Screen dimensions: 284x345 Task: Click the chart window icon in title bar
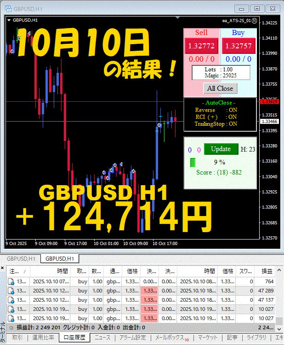pyautogui.click(x=8, y=9)
